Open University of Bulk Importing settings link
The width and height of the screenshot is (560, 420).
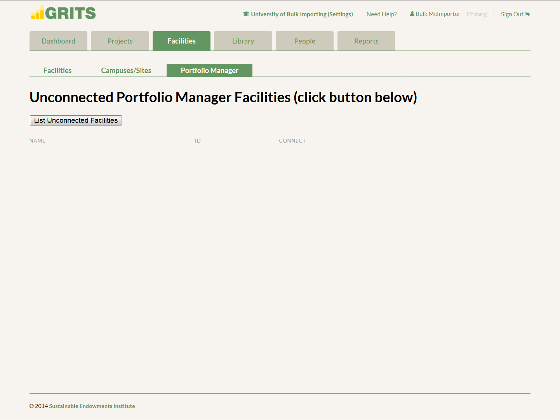coord(302,14)
